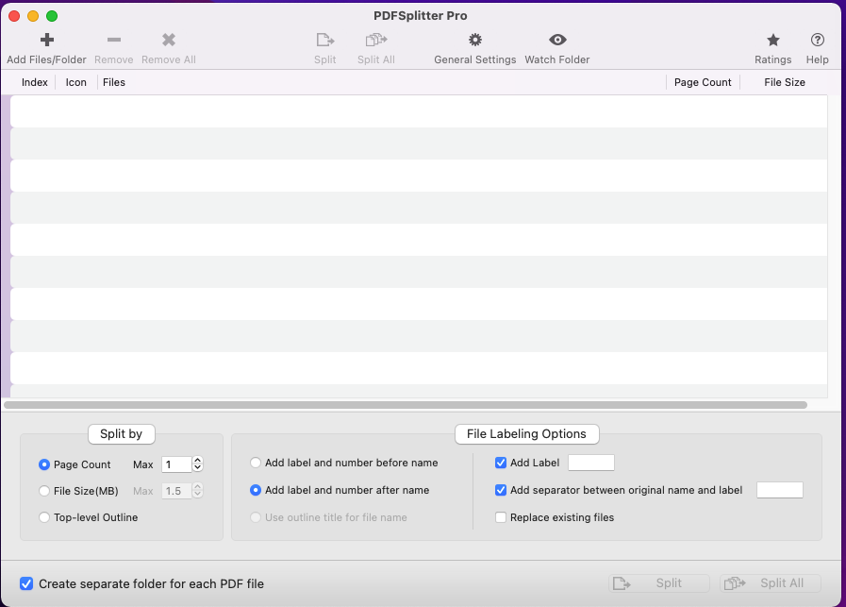Click the Split icon in top toolbar
Viewport: 846px width, 607px height.
pos(324,40)
